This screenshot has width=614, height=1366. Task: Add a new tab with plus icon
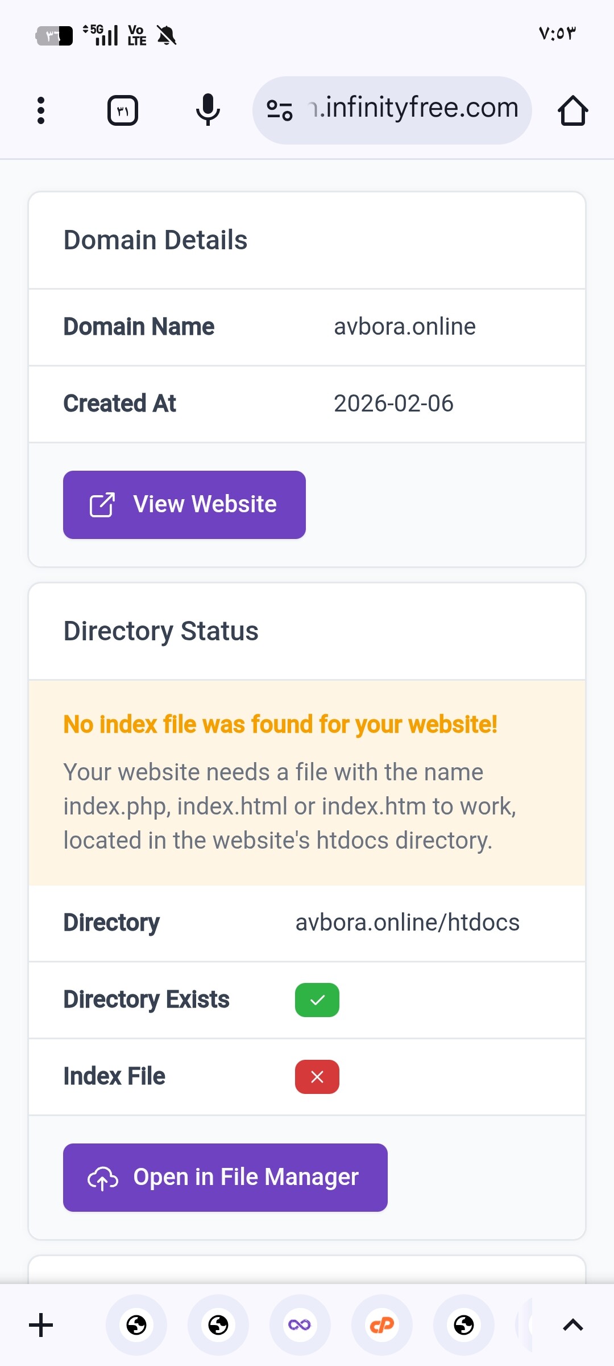[x=41, y=1325]
